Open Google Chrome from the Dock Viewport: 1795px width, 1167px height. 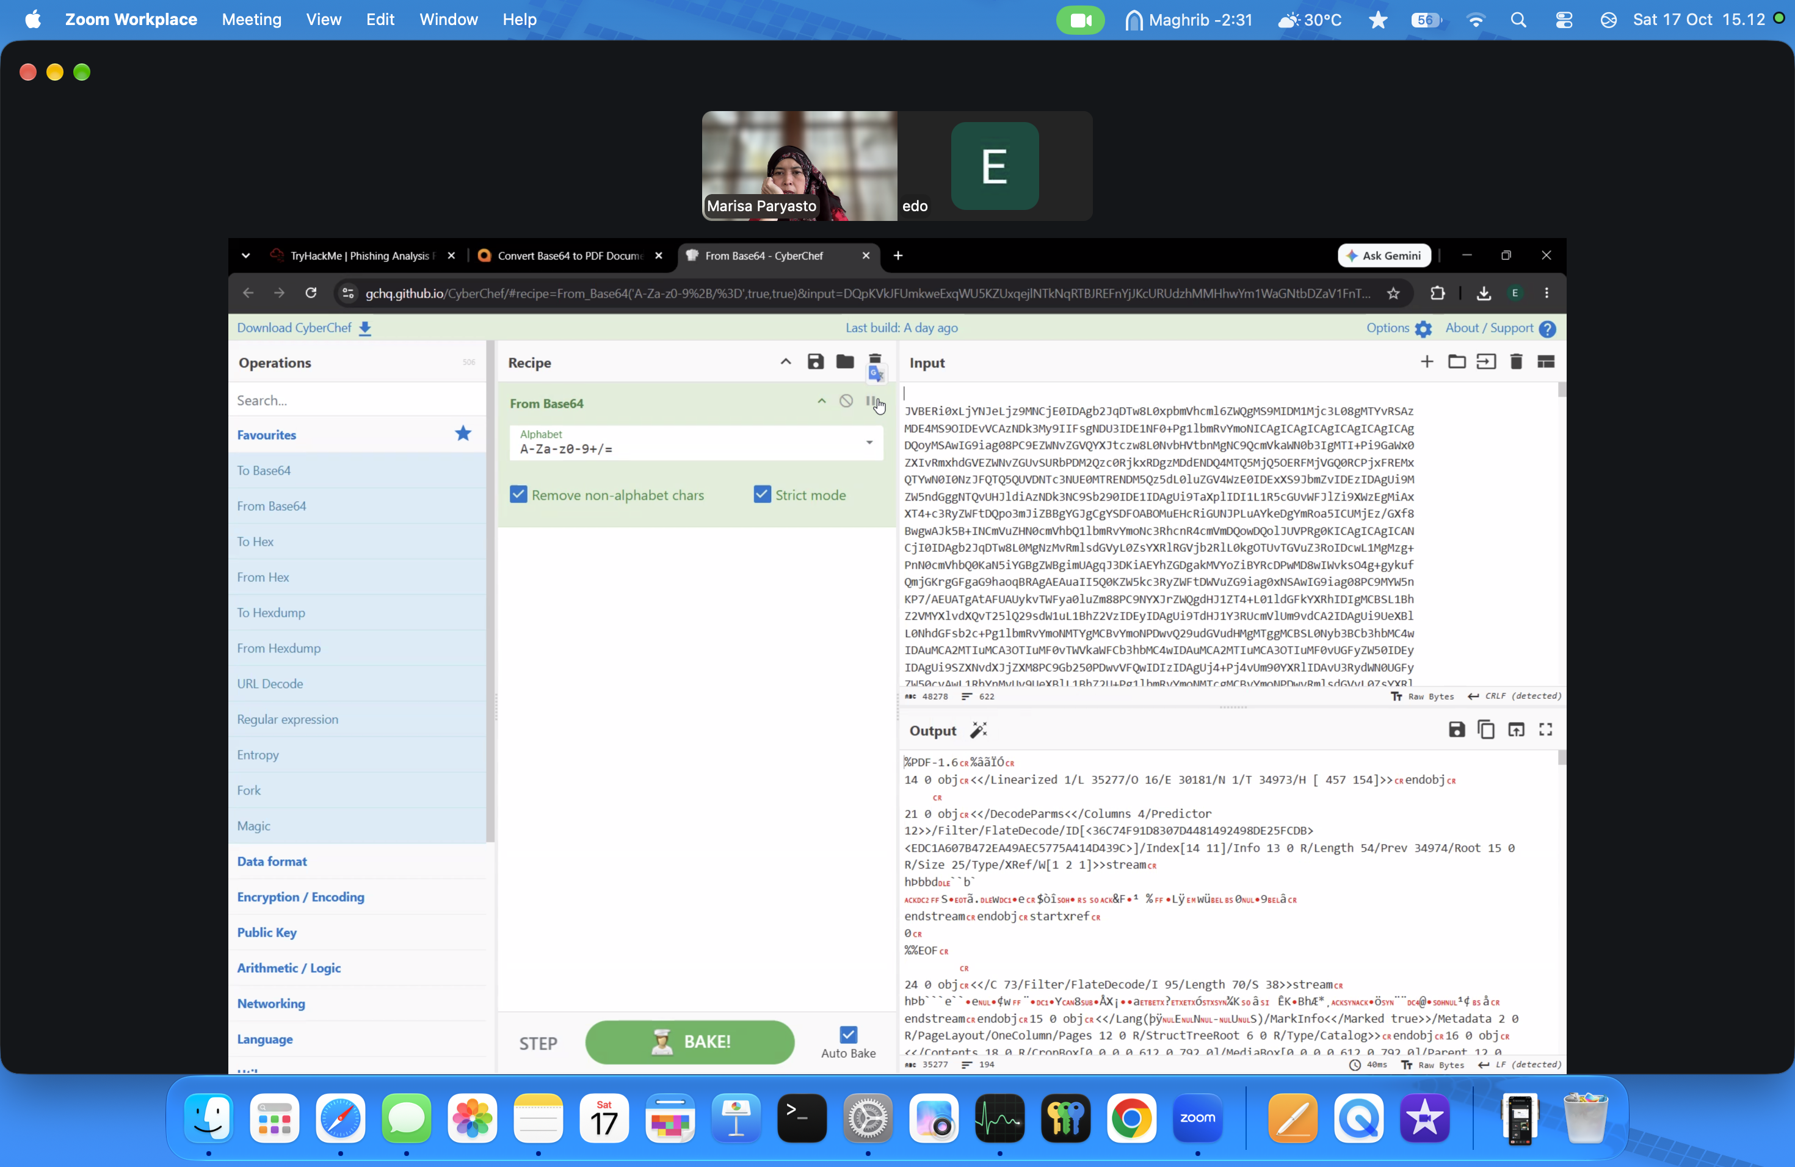coord(1131,1118)
